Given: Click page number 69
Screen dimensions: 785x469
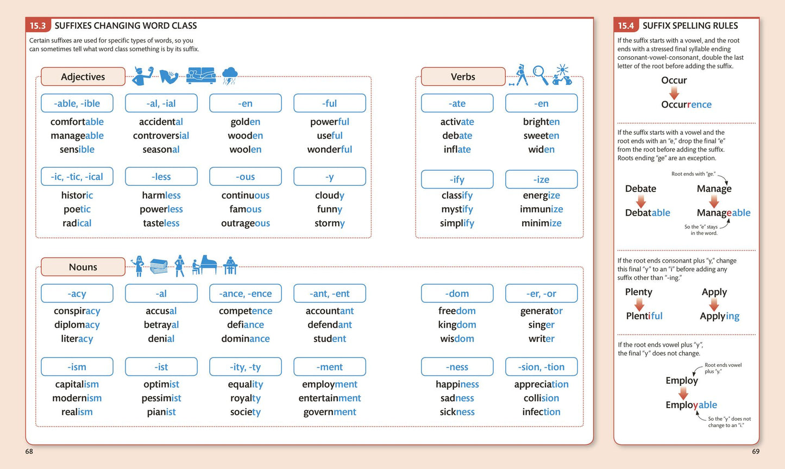Looking at the screenshot, I should point(756,452).
